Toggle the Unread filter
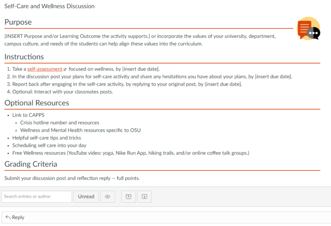The width and height of the screenshot is (331, 226). click(x=86, y=197)
